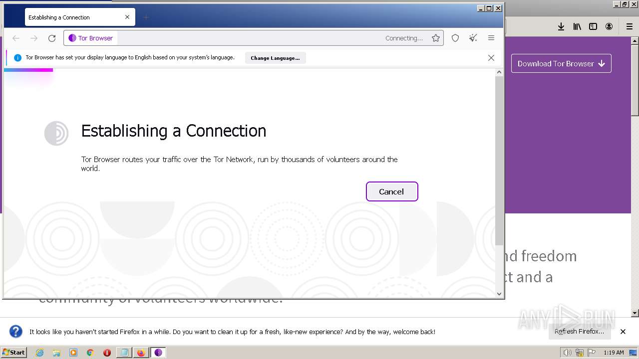Open the Firefox library icon
639x359 pixels.
[x=577, y=26]
